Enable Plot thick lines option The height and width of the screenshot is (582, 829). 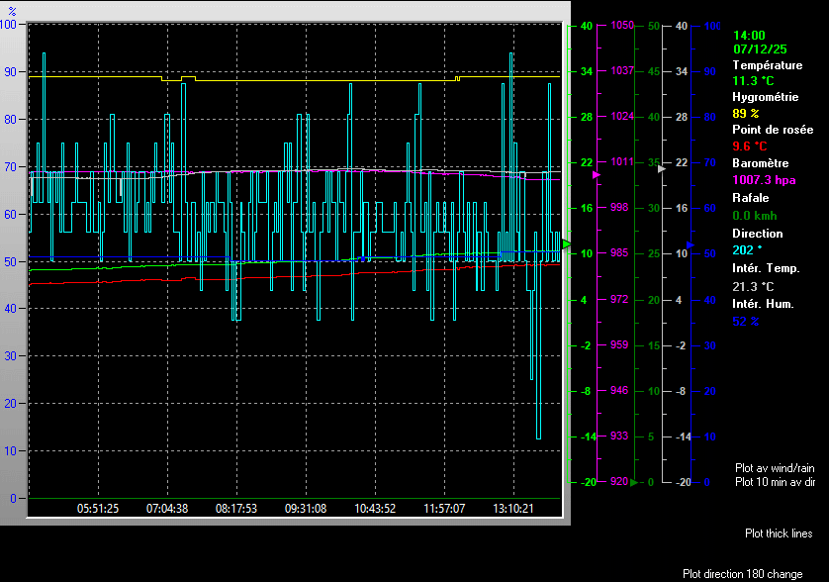tap(779, 533)
